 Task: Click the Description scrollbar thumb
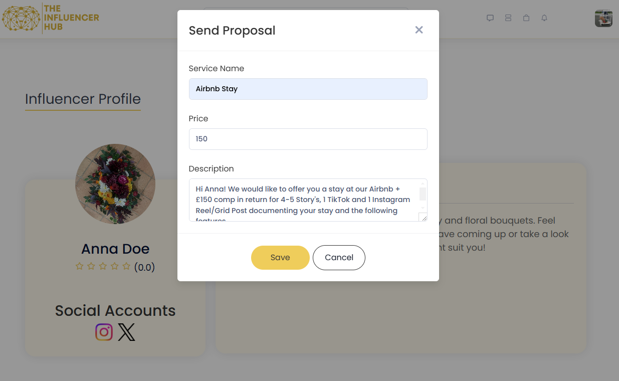[423, 194]
